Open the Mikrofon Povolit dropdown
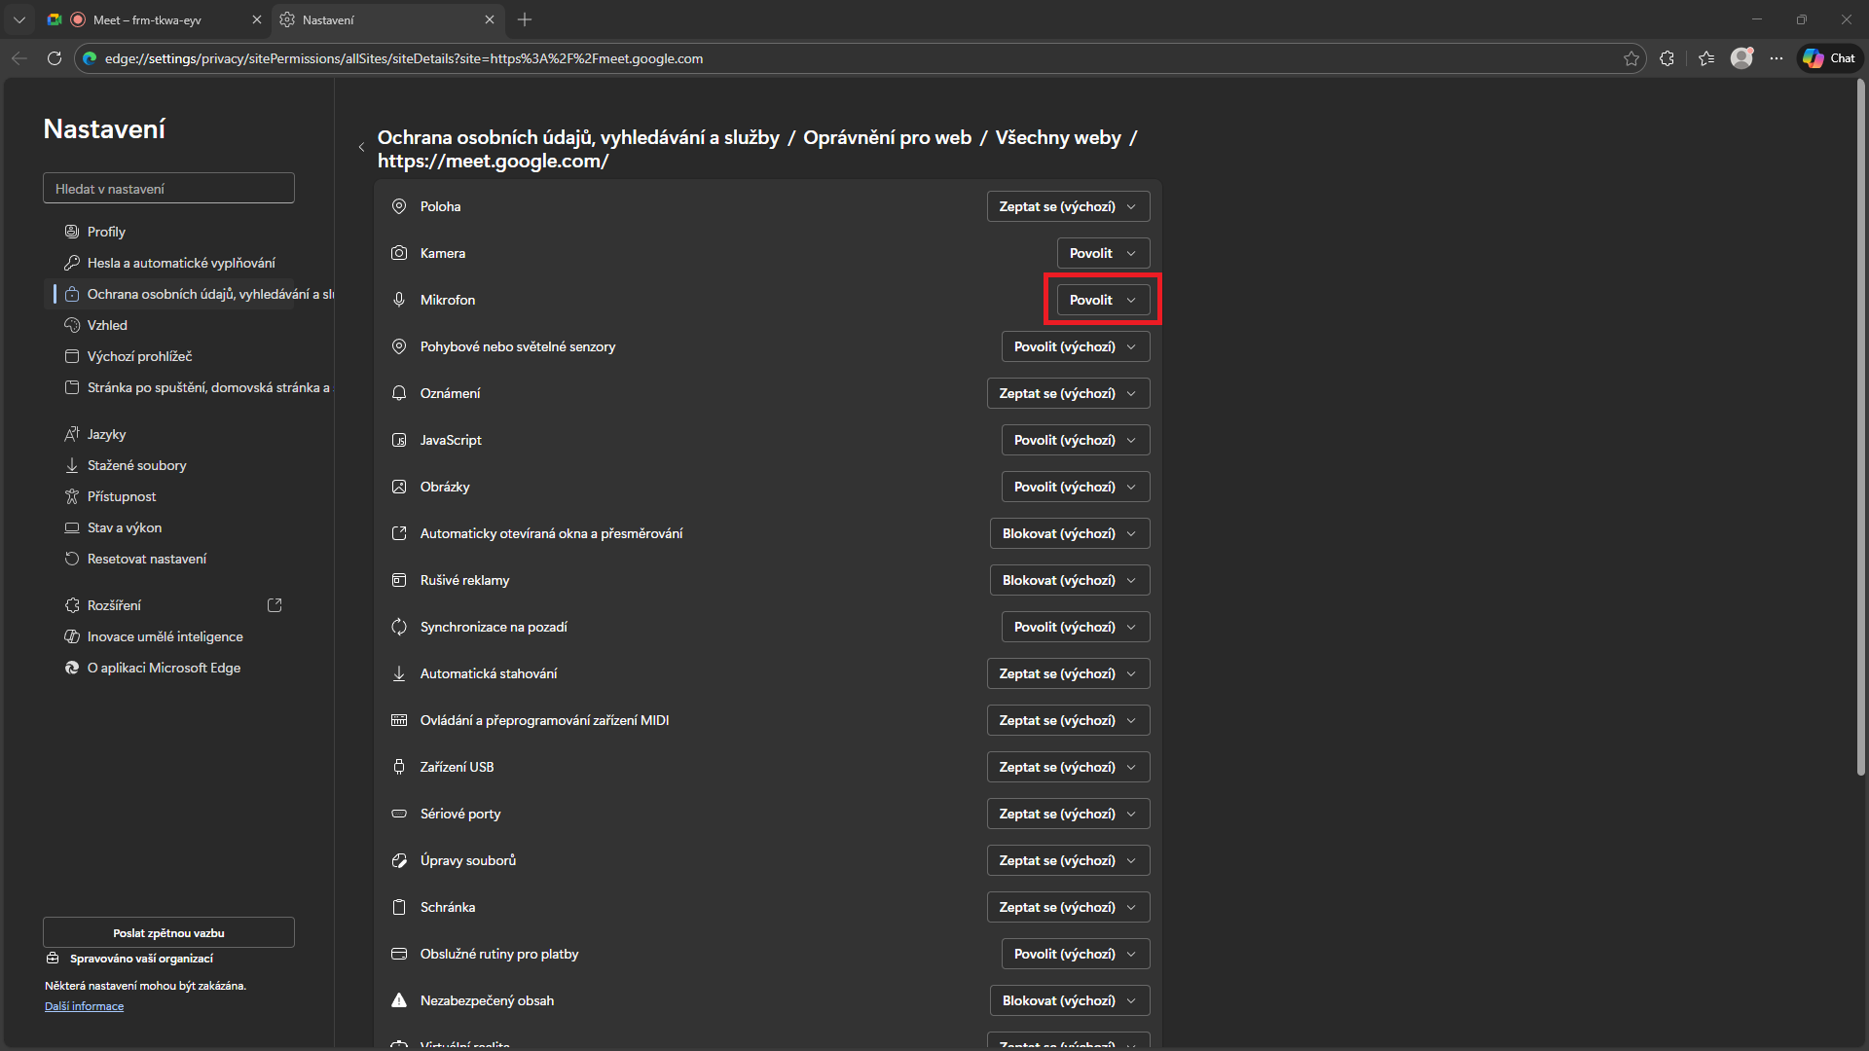Viewport: 1869px width, 1051px height. [1103, 300]
